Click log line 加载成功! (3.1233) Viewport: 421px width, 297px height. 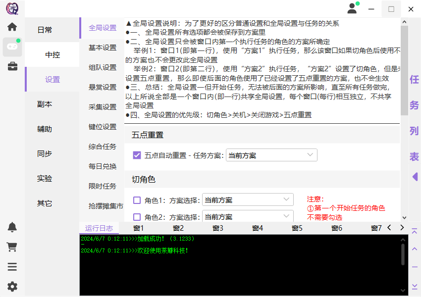[138, 239]
